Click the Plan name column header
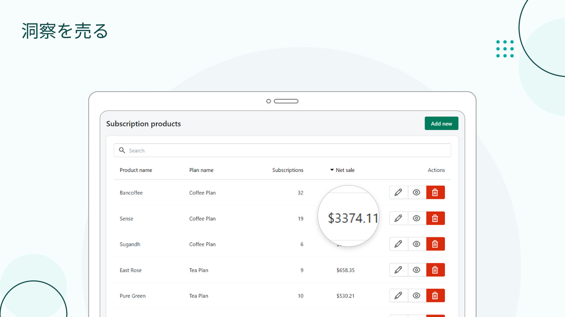 click(201, 170)
